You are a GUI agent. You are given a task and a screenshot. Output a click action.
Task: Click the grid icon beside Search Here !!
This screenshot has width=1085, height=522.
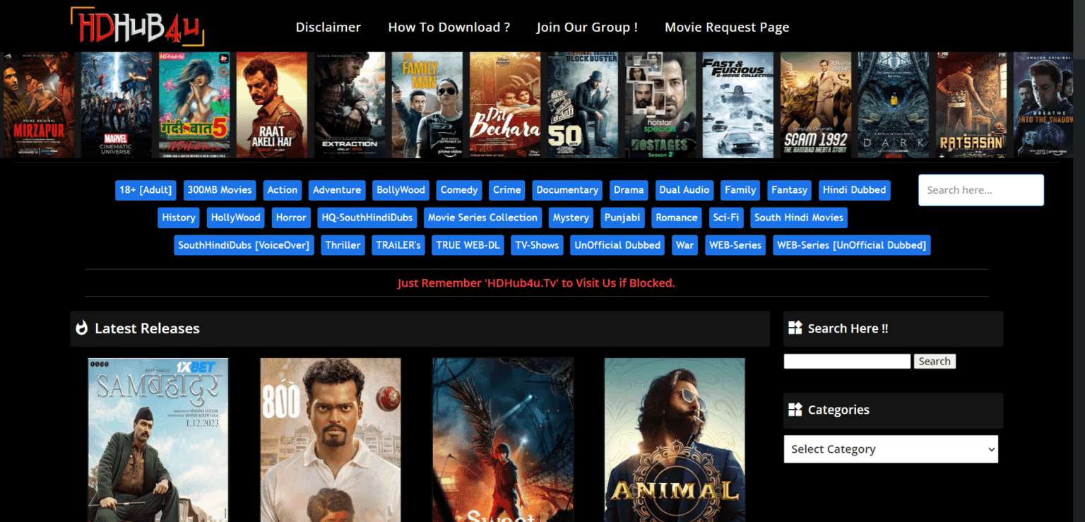point(795,328)
